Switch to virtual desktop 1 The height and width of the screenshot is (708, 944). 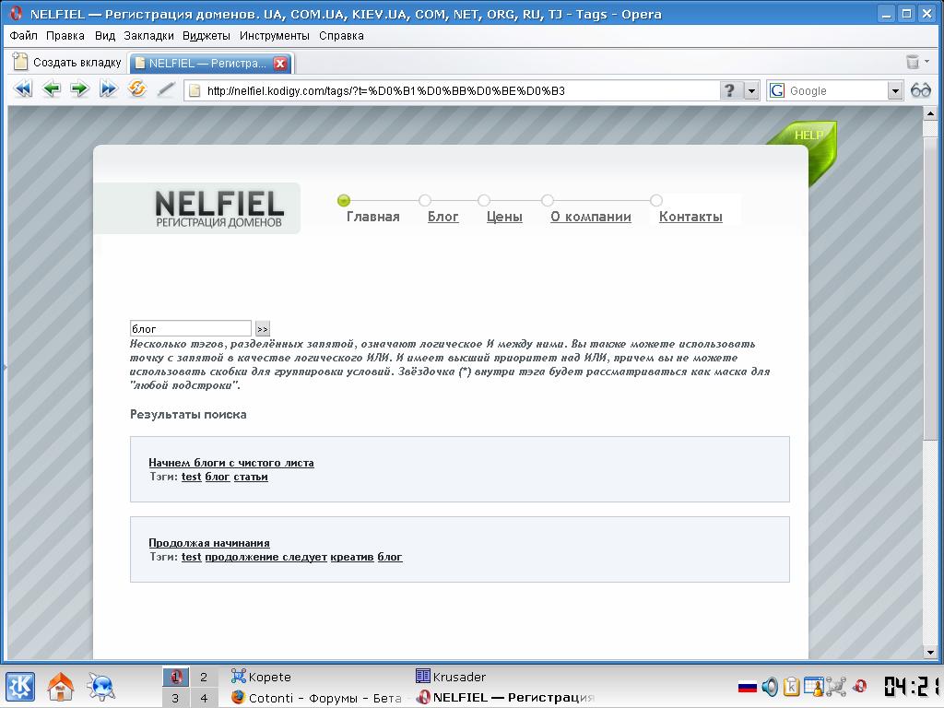coord(175,677)
